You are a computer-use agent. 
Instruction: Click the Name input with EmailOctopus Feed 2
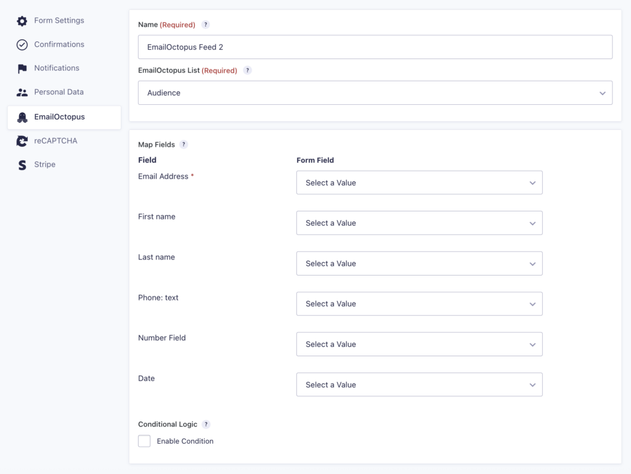click(x=375, y=47)
